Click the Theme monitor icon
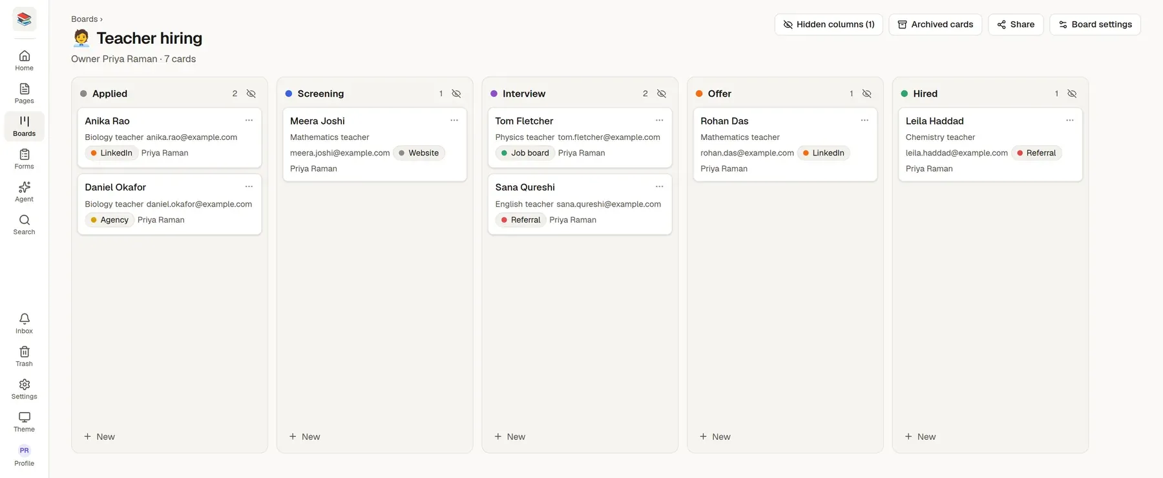This screenshot has width=1163, height=478. tap(24, 423)
